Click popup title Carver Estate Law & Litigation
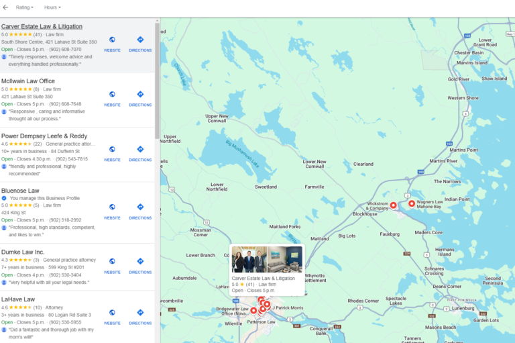 click(x=263, y=278)
